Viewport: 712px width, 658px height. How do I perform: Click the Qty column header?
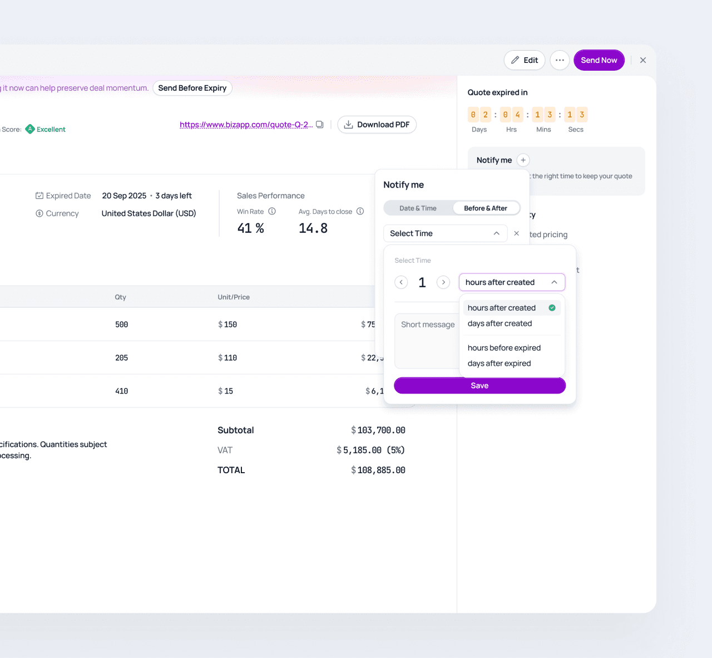121,297
